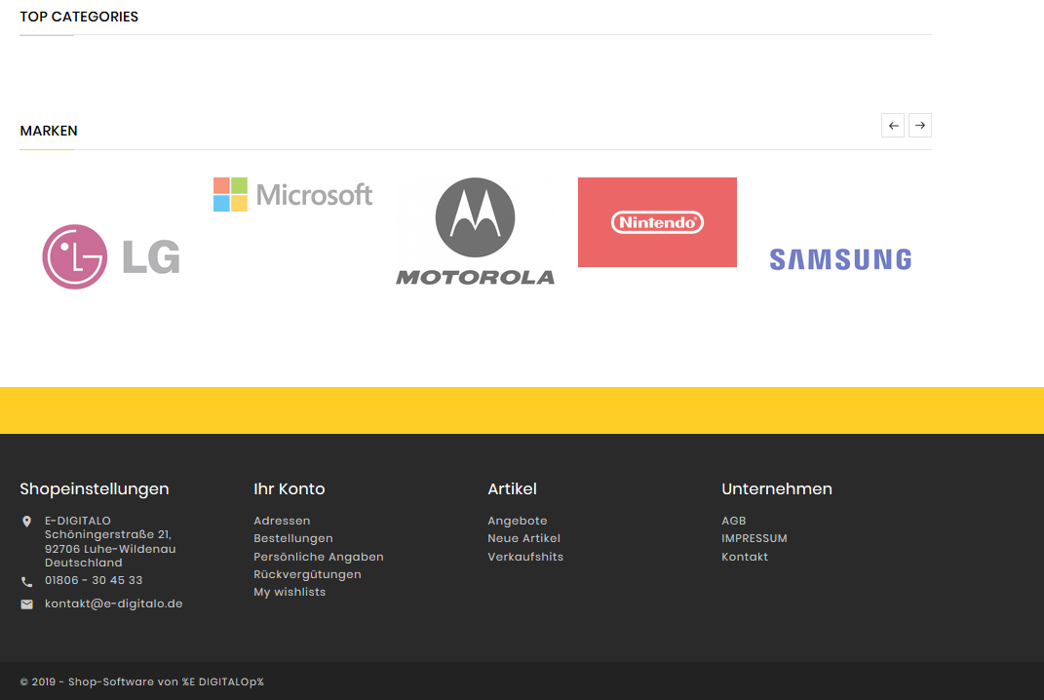The height and width of the screenshot is (700, 1044).
Task: Open the Kontakt link in the footer
Action: [745, 557]
